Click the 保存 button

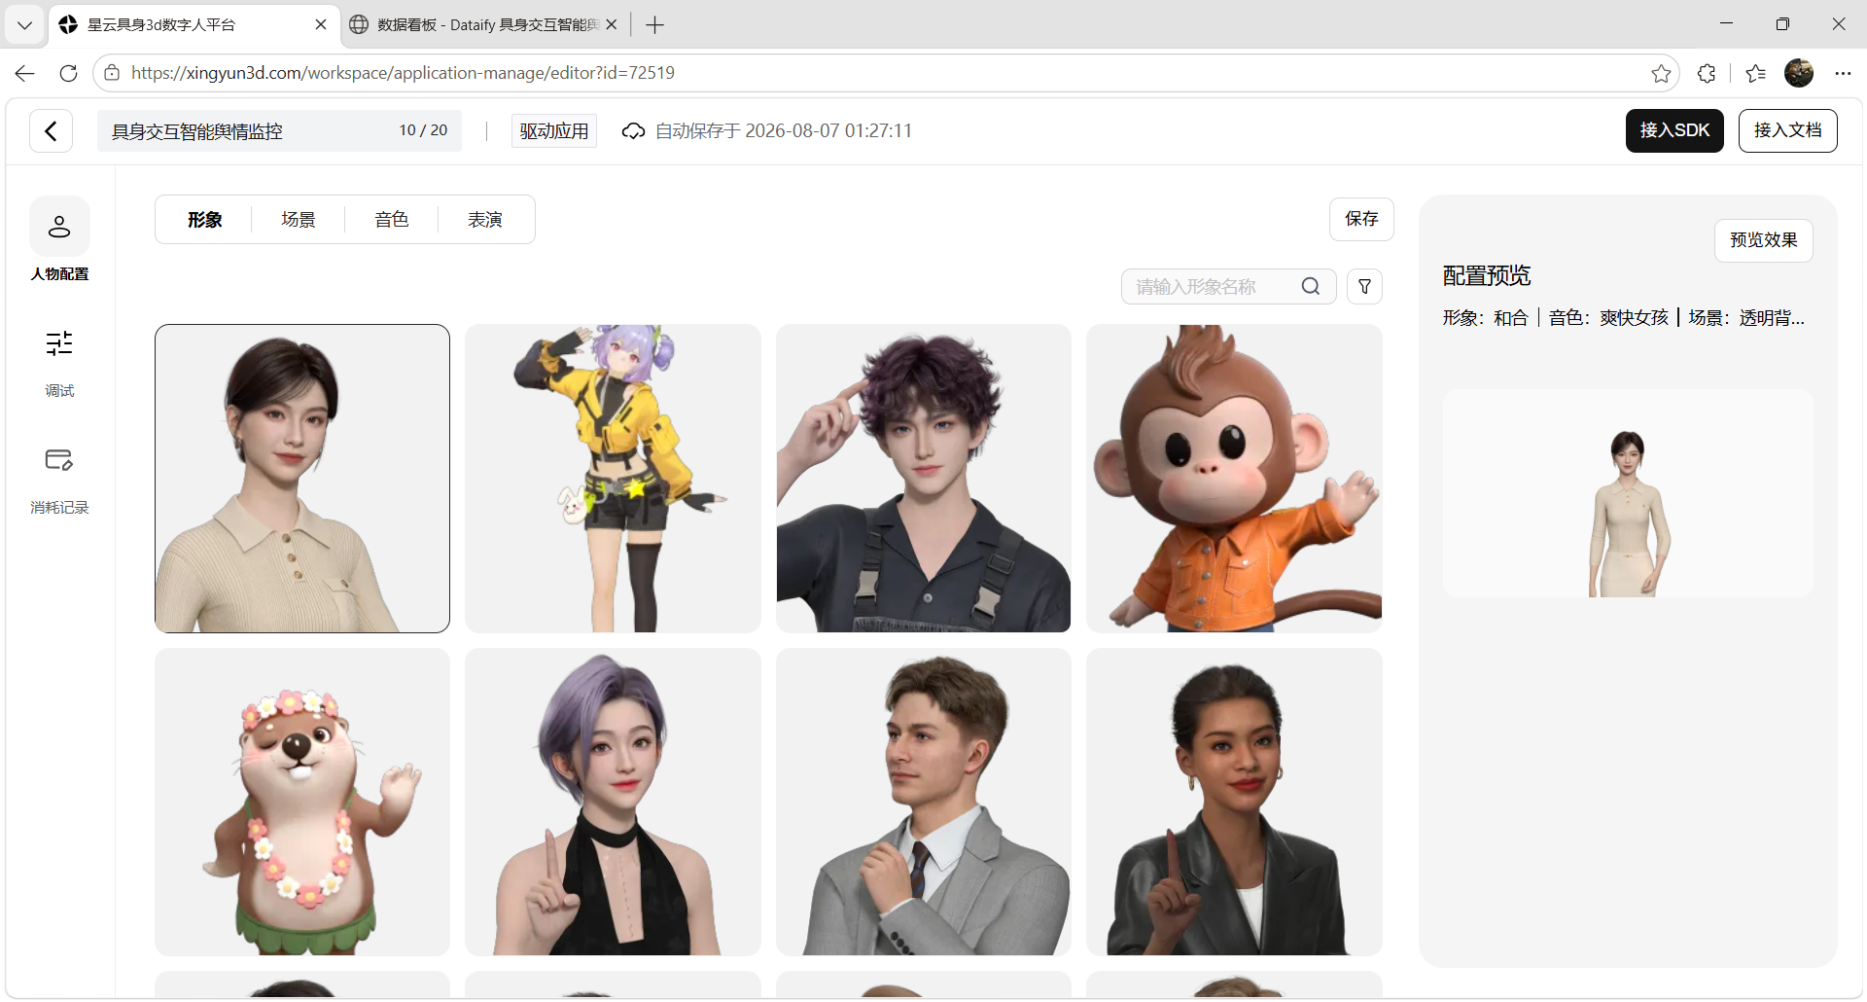pyautogui.click(x=1361, y=219)
